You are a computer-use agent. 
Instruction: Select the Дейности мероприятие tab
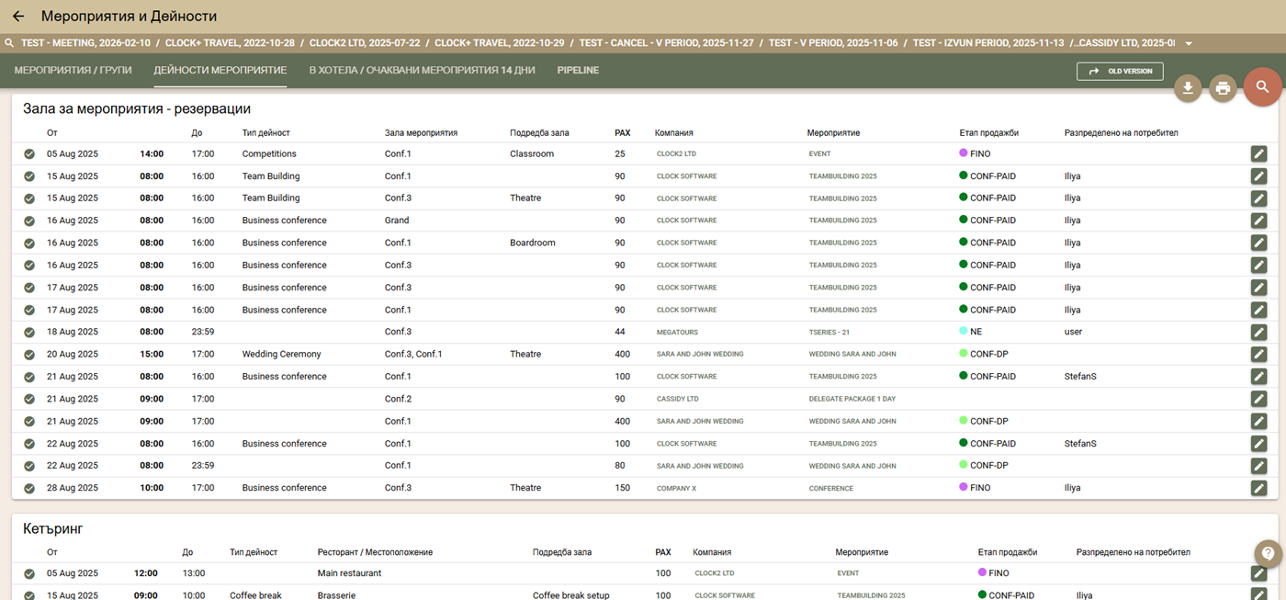tap(220, 70)
